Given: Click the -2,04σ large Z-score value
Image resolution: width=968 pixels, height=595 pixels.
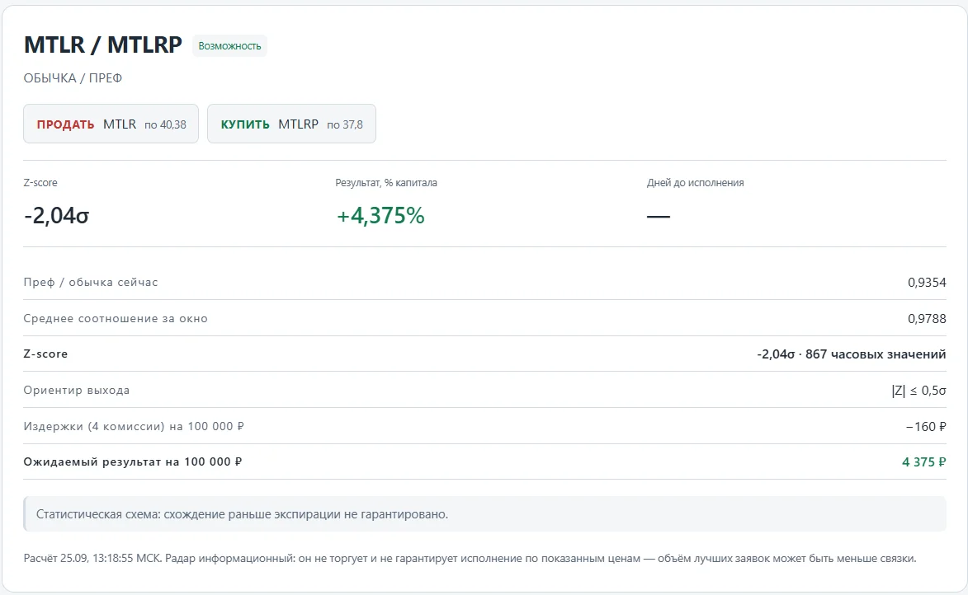Looking at the screenshot, I should click(57, 216).
